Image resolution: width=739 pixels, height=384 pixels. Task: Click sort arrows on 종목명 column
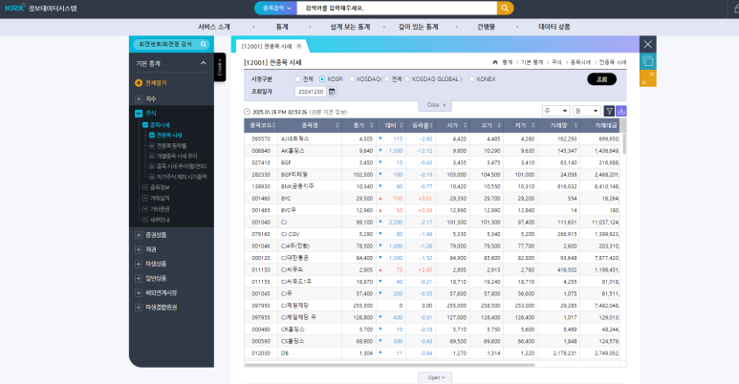(x=337, y=125)
